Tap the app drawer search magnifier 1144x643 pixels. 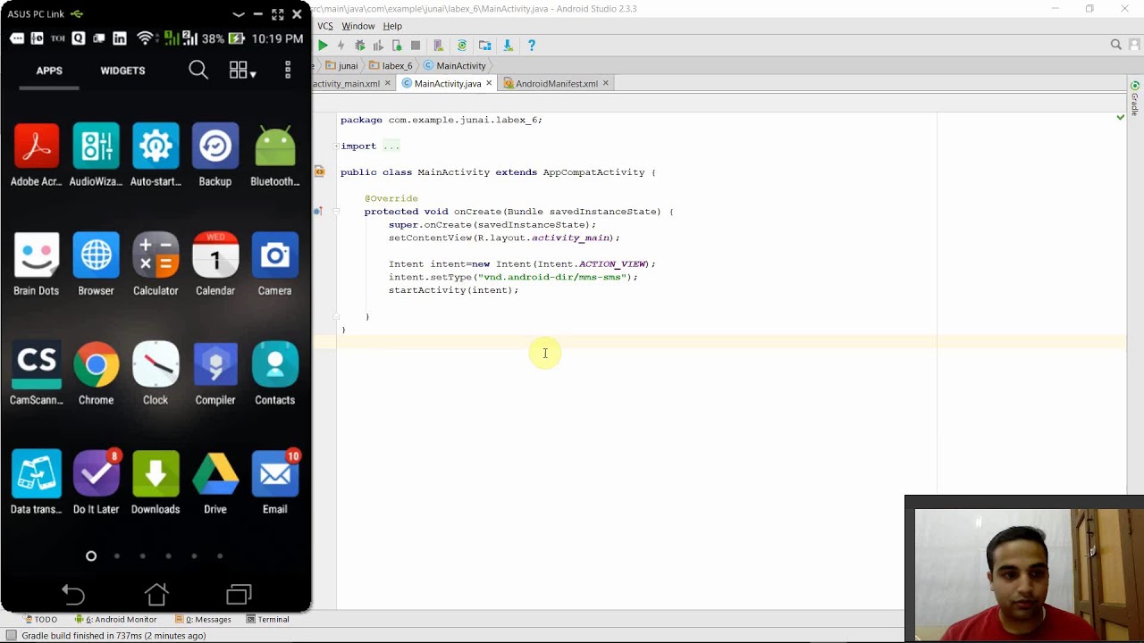click(198, 70)
